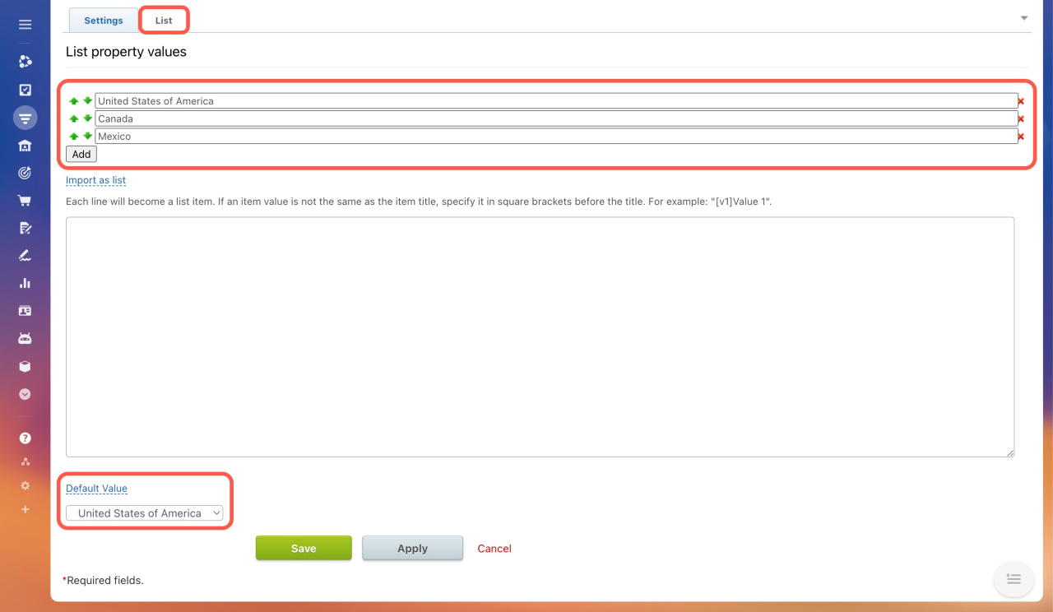Move United States of America down one position
This screenshot has width=1053, height=612.
tap(87, 100)
